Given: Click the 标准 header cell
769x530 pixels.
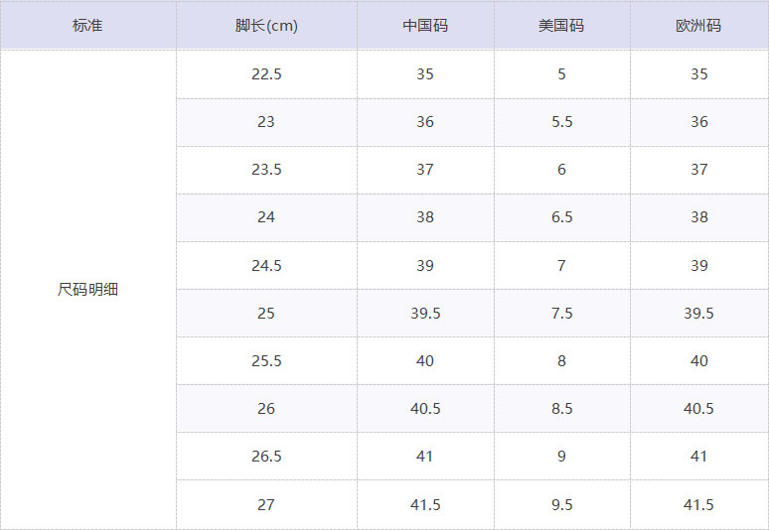Looking at the screenshot, I should pos(87,25).
